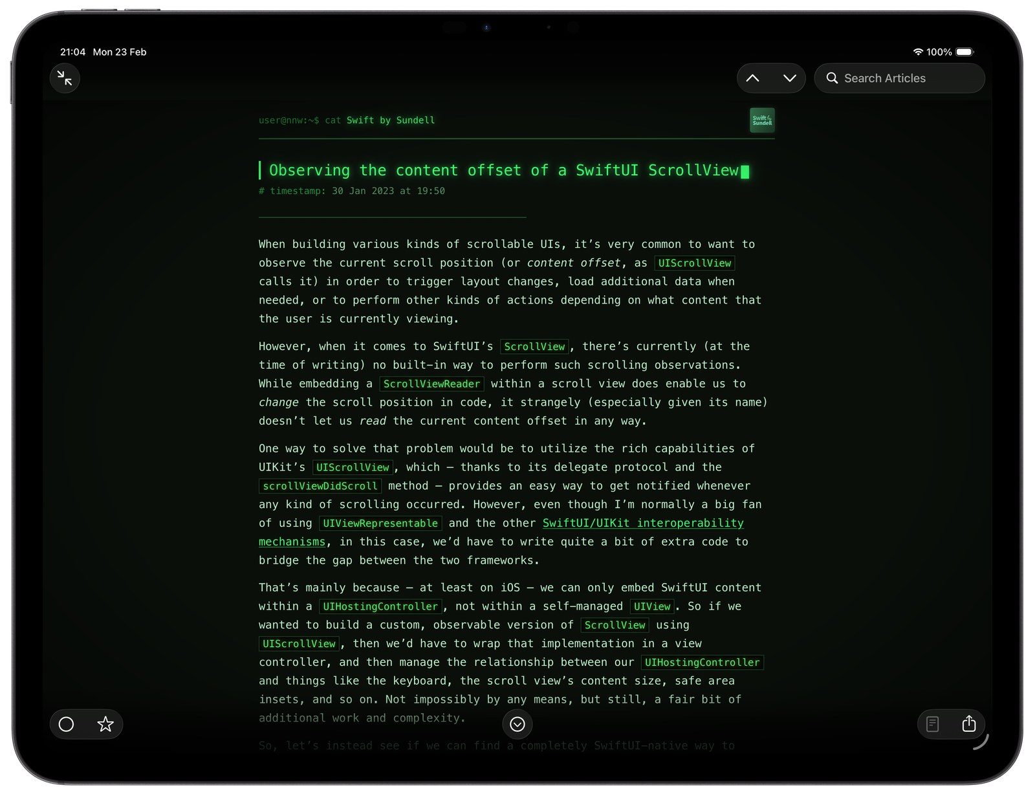The image size is (1035, 794).
Task: Tap the magnifying glass search icon
Action: coord(832,78)
